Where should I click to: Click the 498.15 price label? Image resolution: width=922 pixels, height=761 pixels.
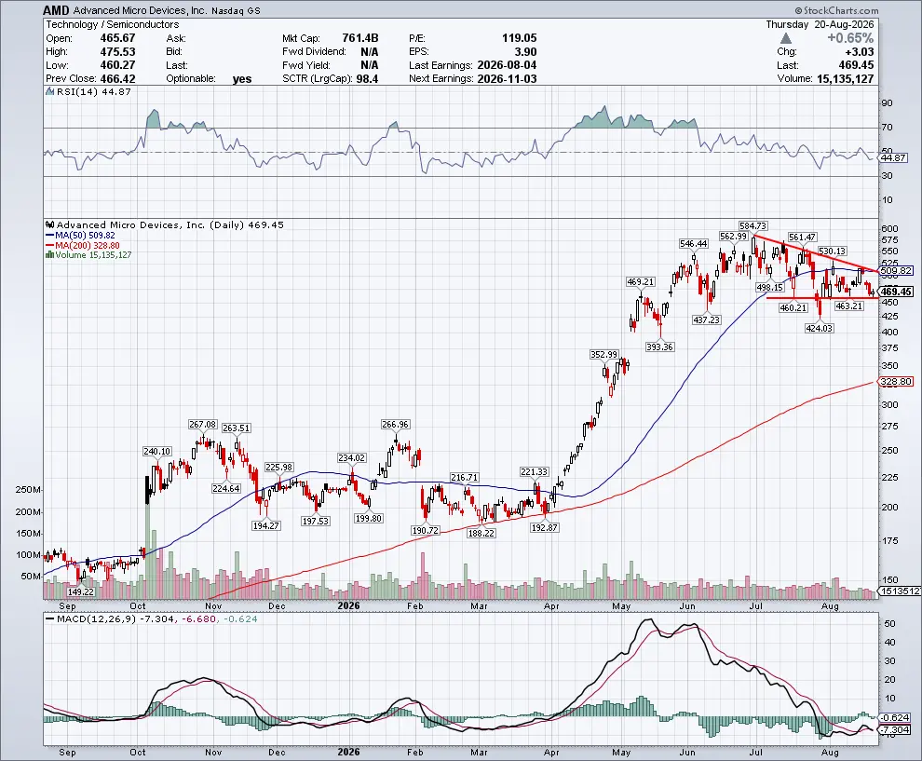(x=769, y=287)
